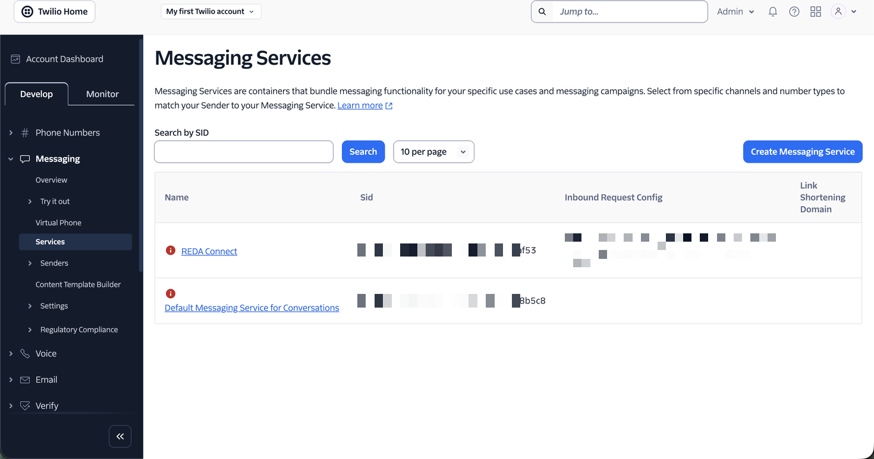
Task: Click the Twilio logo icon
Action: (27, 11)
